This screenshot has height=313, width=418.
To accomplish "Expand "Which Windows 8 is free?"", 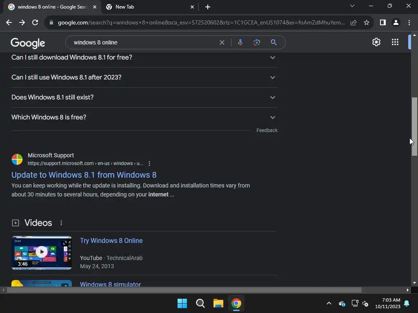I will 144,117.
